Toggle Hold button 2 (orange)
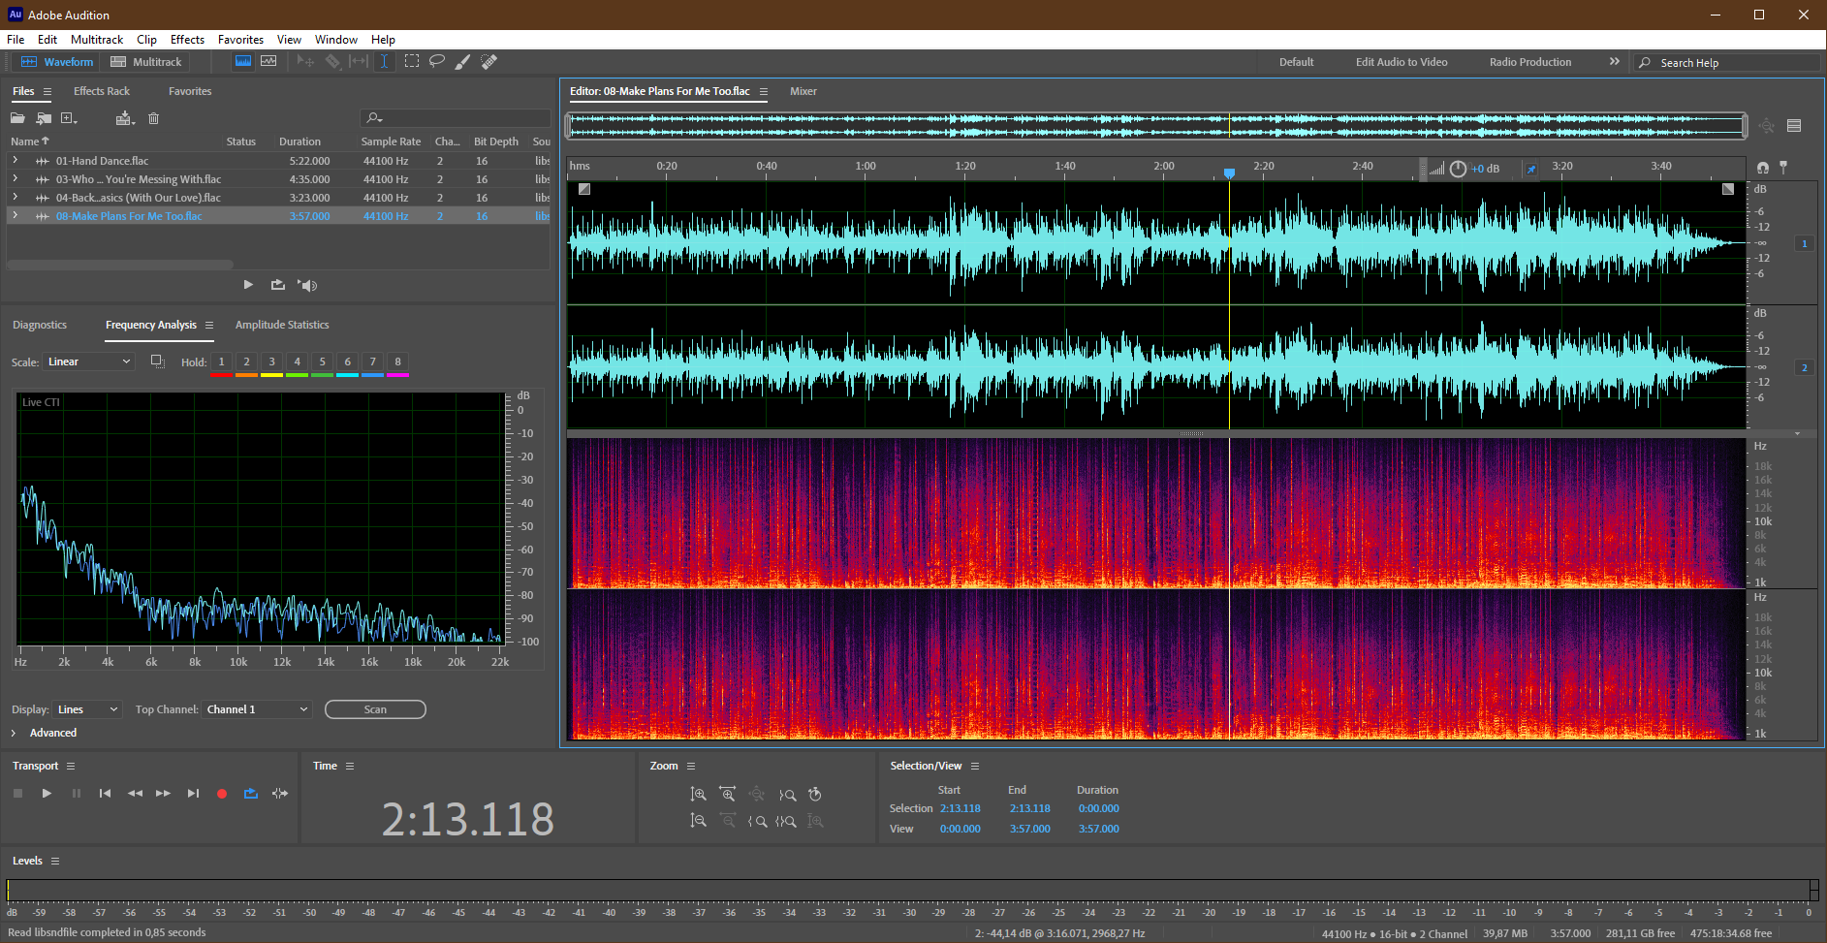This screenshot has height=943, width=1827. [246, 362]
